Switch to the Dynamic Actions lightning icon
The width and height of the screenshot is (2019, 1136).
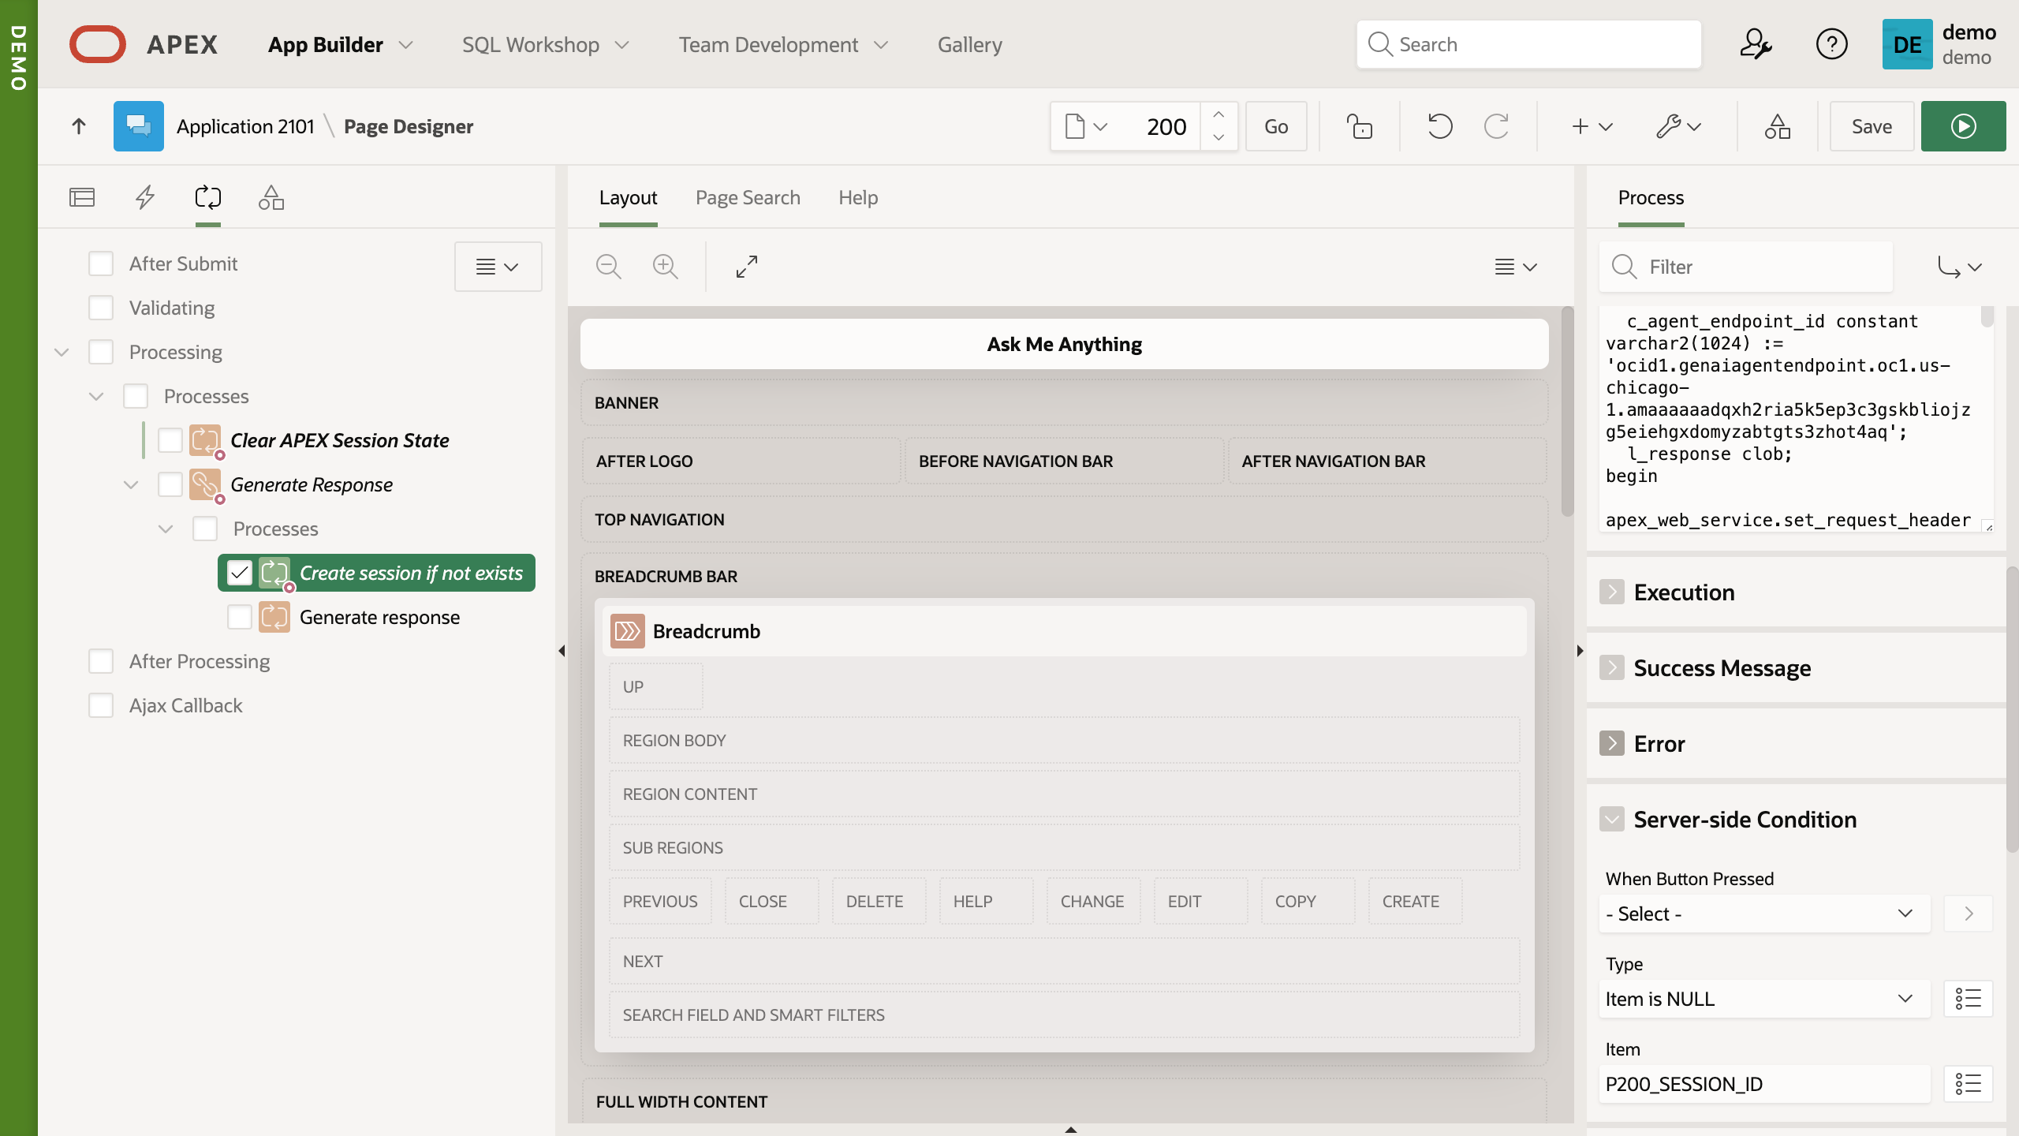145,197
